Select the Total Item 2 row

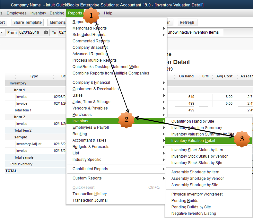(x=36, y=131)
